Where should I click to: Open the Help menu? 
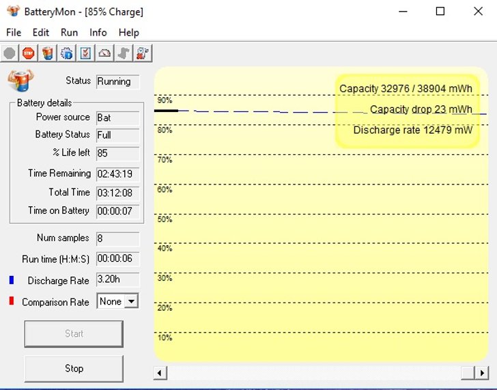(128, 32)
